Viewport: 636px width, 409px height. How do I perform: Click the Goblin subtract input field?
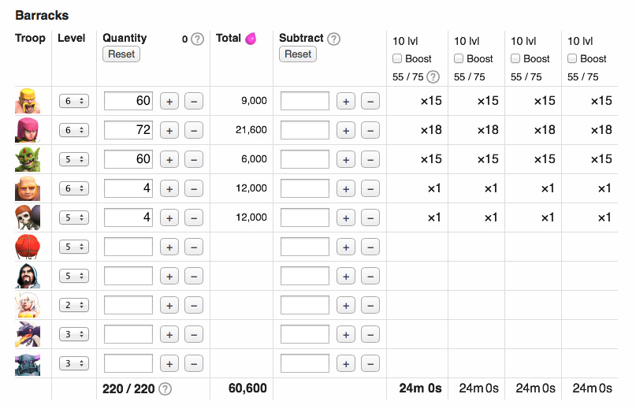(x=305, y=159)
